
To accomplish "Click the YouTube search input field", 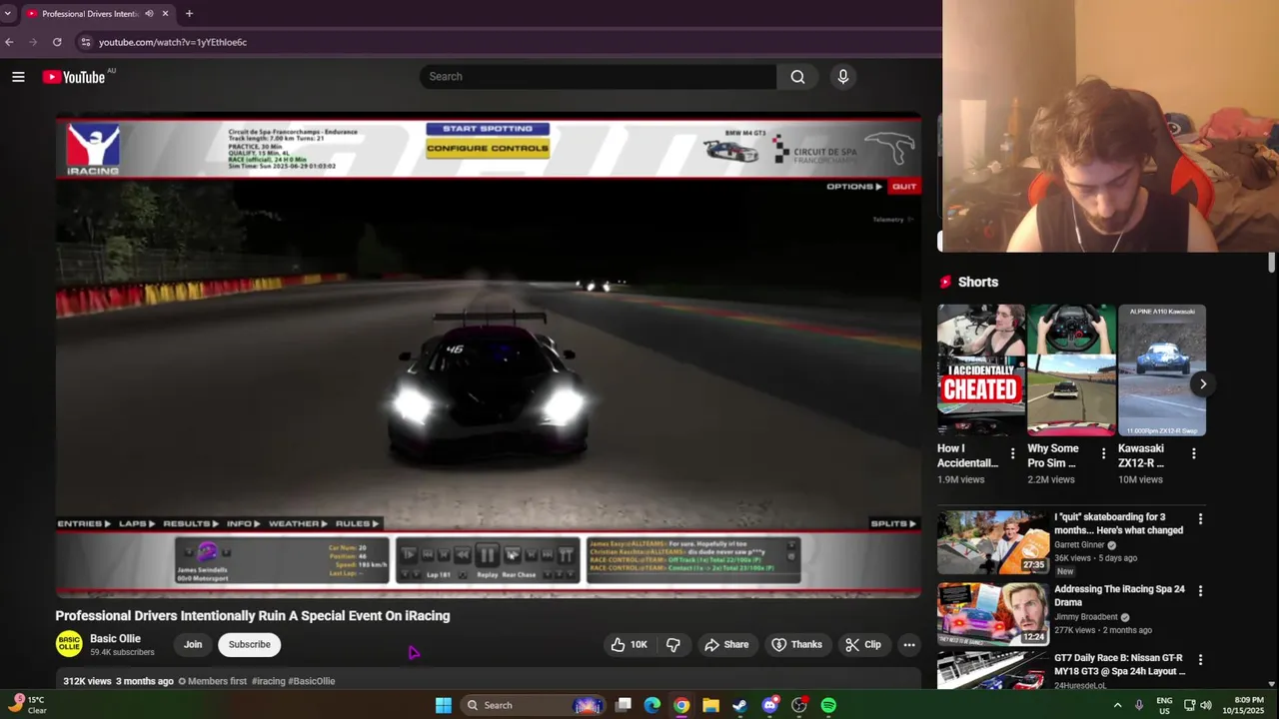I will pyautogui.click(x=598, y=77).
